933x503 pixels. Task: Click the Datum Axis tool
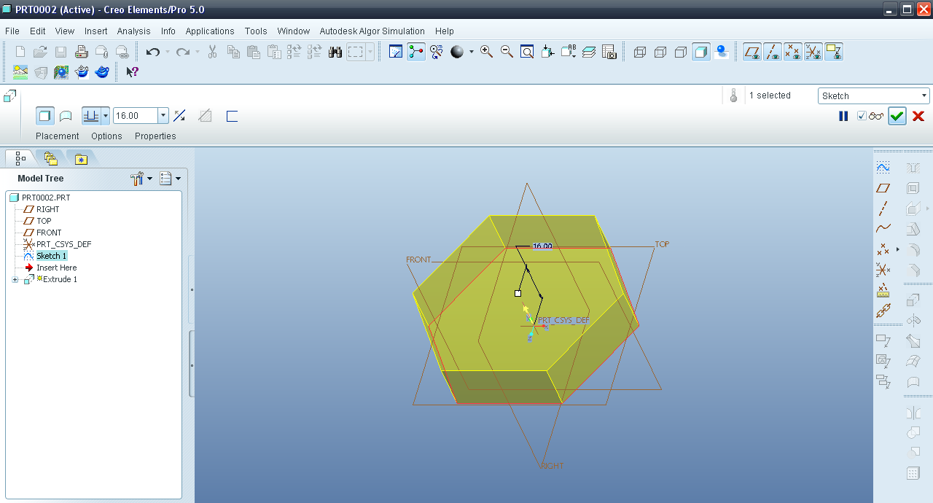[883, 208]
